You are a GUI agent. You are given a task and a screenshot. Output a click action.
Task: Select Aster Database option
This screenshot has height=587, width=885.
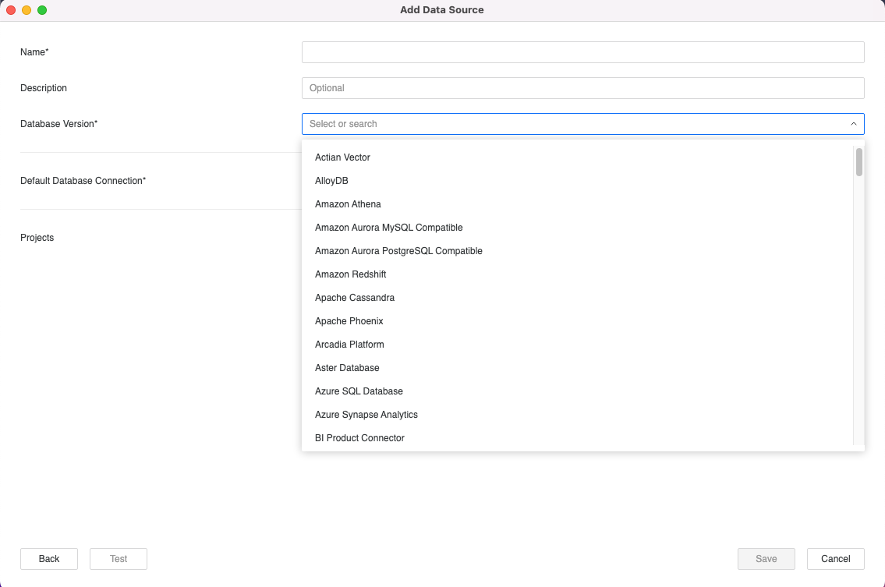pyautogui.click(x=347, y=368)
